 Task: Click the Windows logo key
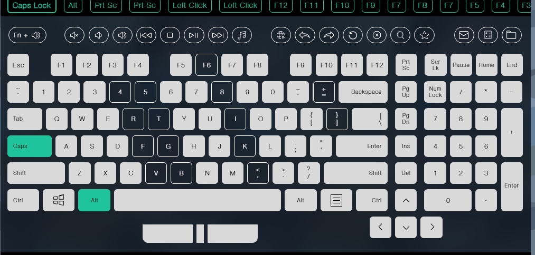pos(58,200)
